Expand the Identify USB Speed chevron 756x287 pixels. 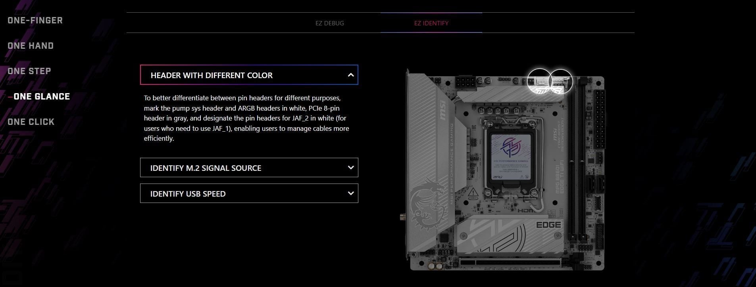[350, 193]
